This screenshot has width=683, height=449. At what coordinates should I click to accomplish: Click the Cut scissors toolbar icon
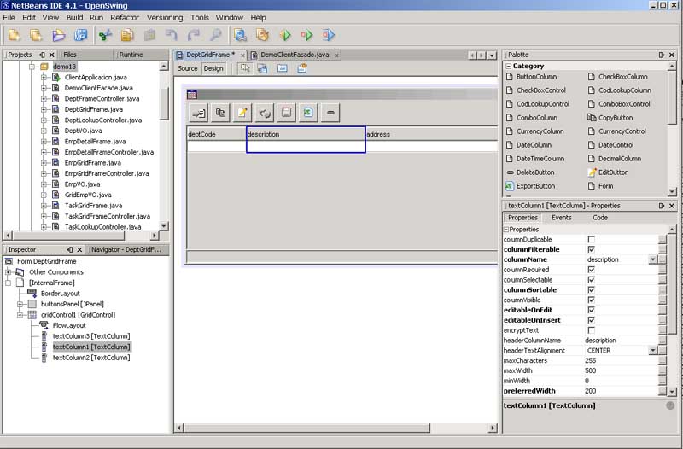pyautogui.click(x=105, y=35)
